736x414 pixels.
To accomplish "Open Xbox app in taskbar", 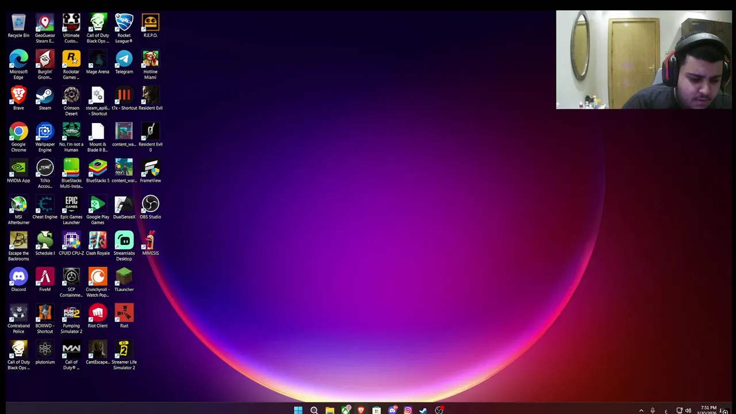I will click(x=345, y=410).
